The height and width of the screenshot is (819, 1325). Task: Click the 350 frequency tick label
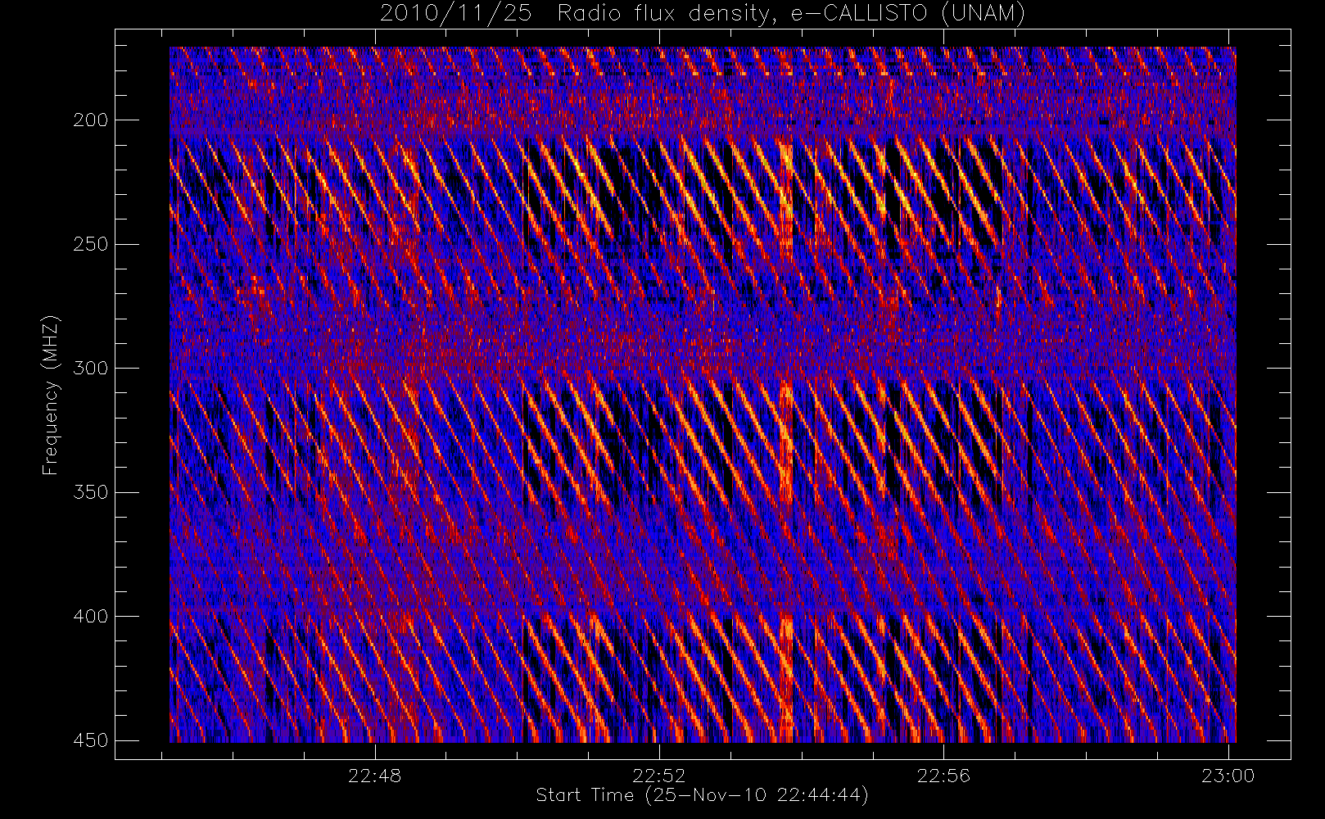[90, 492]
